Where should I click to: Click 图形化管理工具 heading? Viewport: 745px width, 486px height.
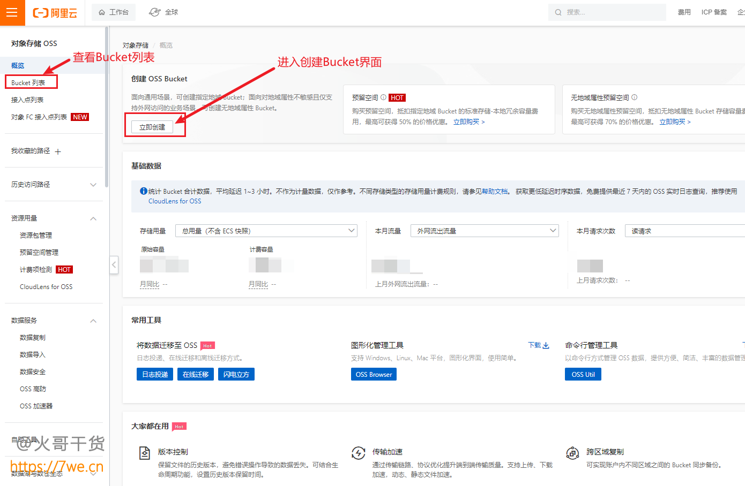click(x=377, y=345)
